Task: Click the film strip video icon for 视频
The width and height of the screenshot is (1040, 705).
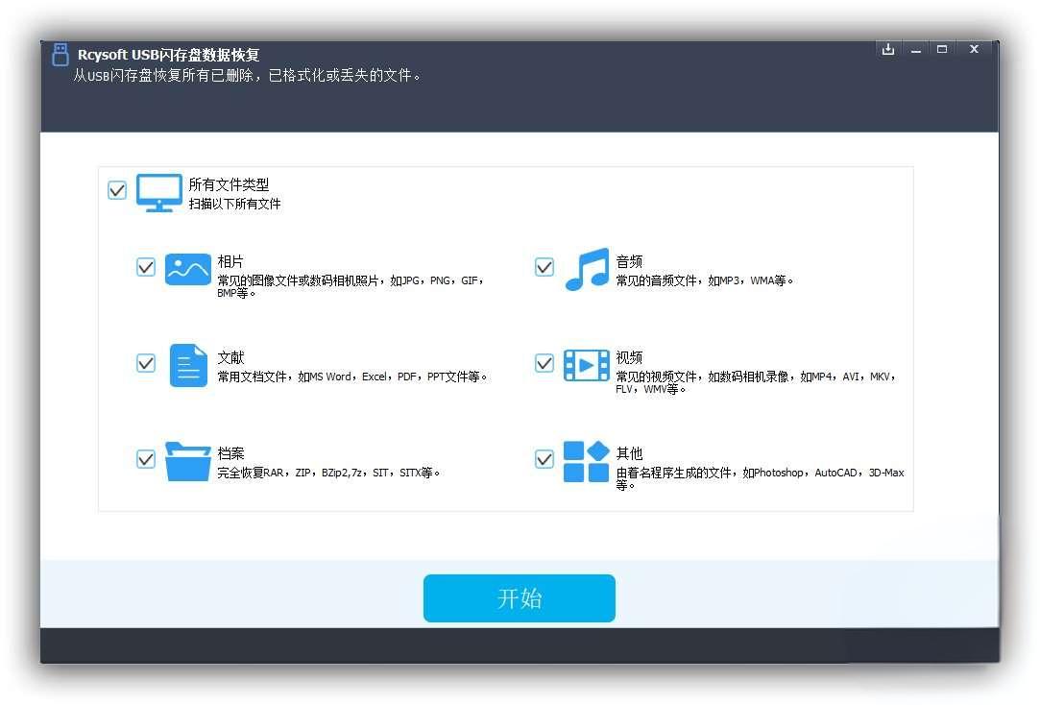Action: 587,365
